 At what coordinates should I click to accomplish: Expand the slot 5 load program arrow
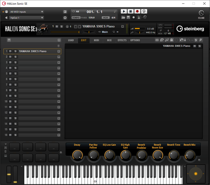click(59, 74)
